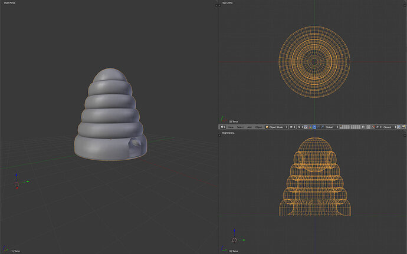Toggle manipulate center points icon
Screen dimensions: 407x254
click(306, 127)
